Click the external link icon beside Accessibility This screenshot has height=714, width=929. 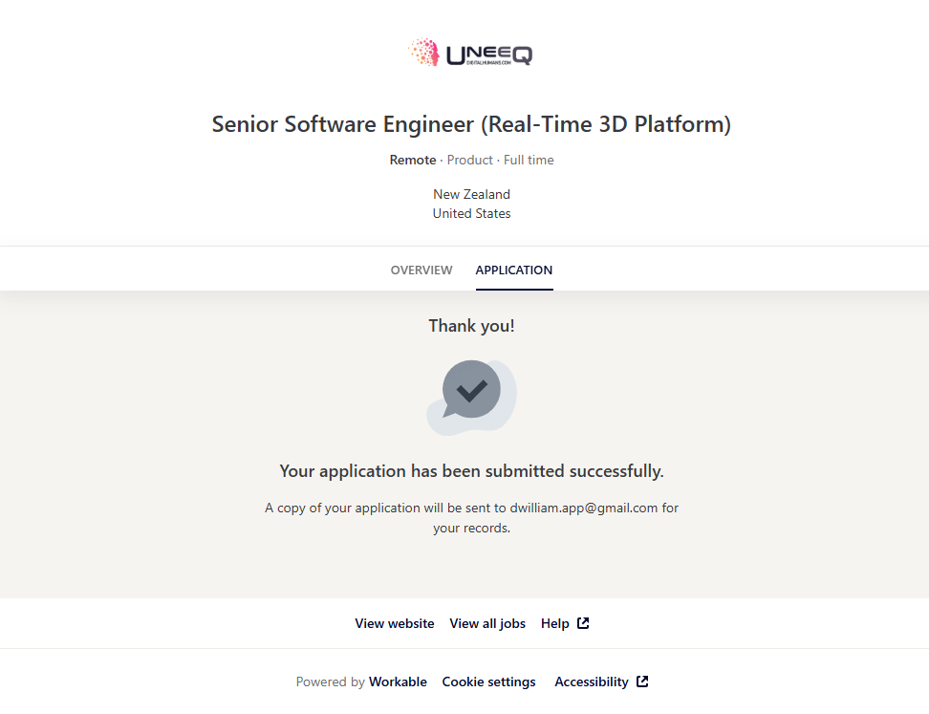pyautogui.click(x=642, y=682)
